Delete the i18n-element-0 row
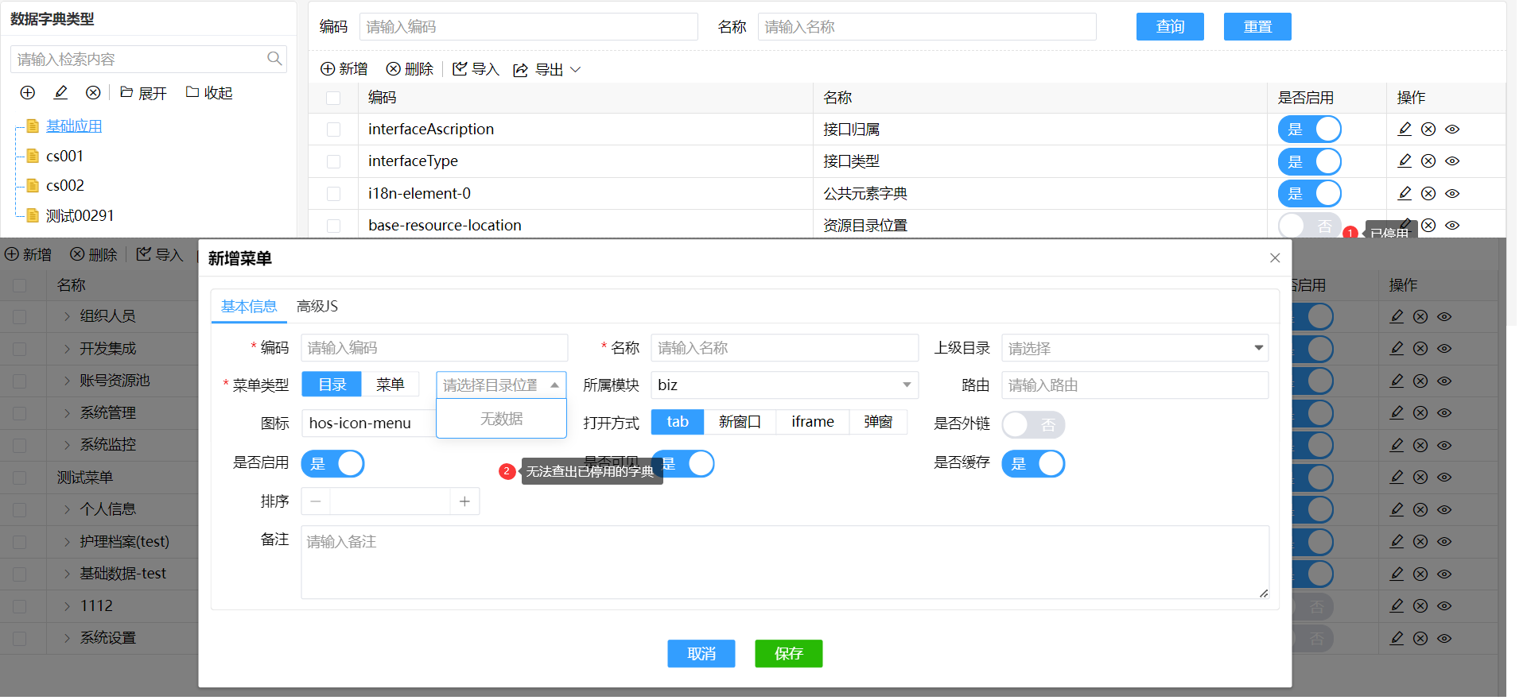Screen dimensions: 1527x700 (x=1428, y=193)
